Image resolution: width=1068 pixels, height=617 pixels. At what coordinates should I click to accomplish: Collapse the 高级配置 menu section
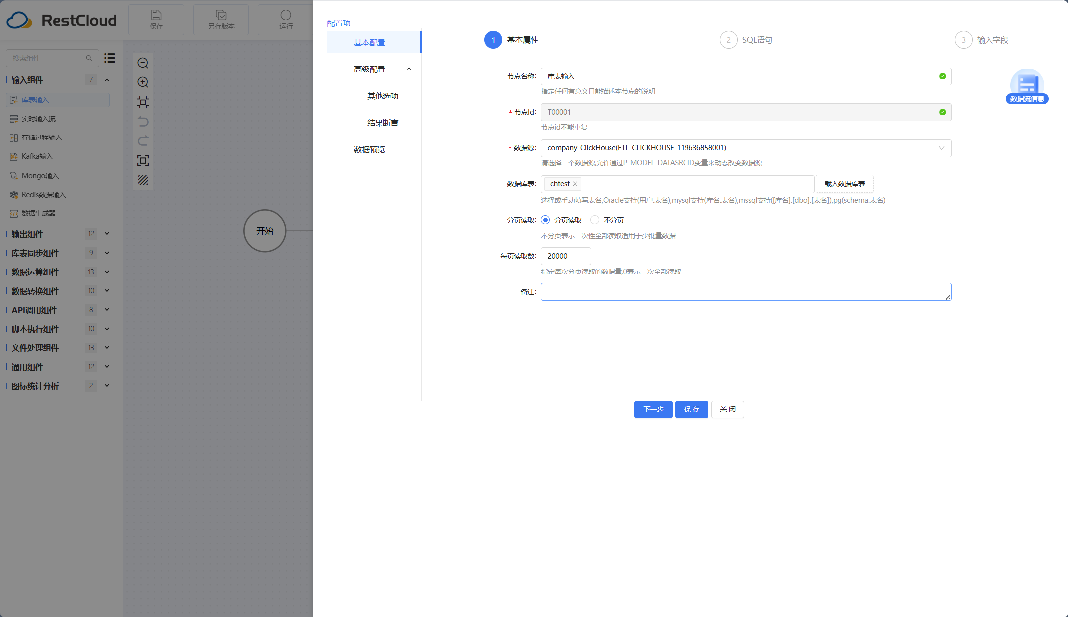(409, 69)
